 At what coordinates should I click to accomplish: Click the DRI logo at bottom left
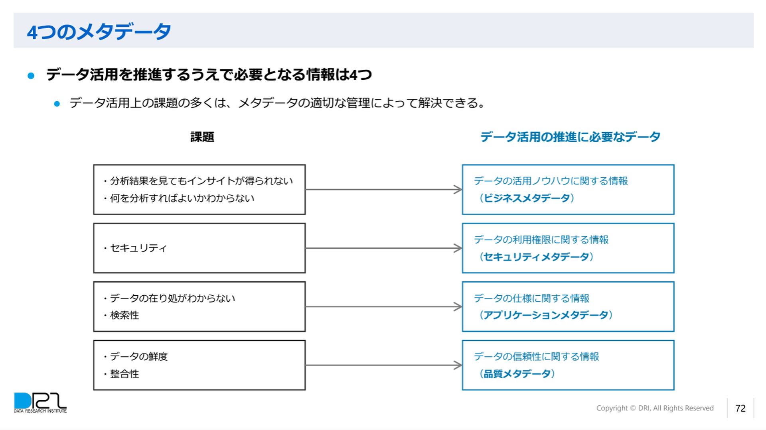[x=40, y=403]
